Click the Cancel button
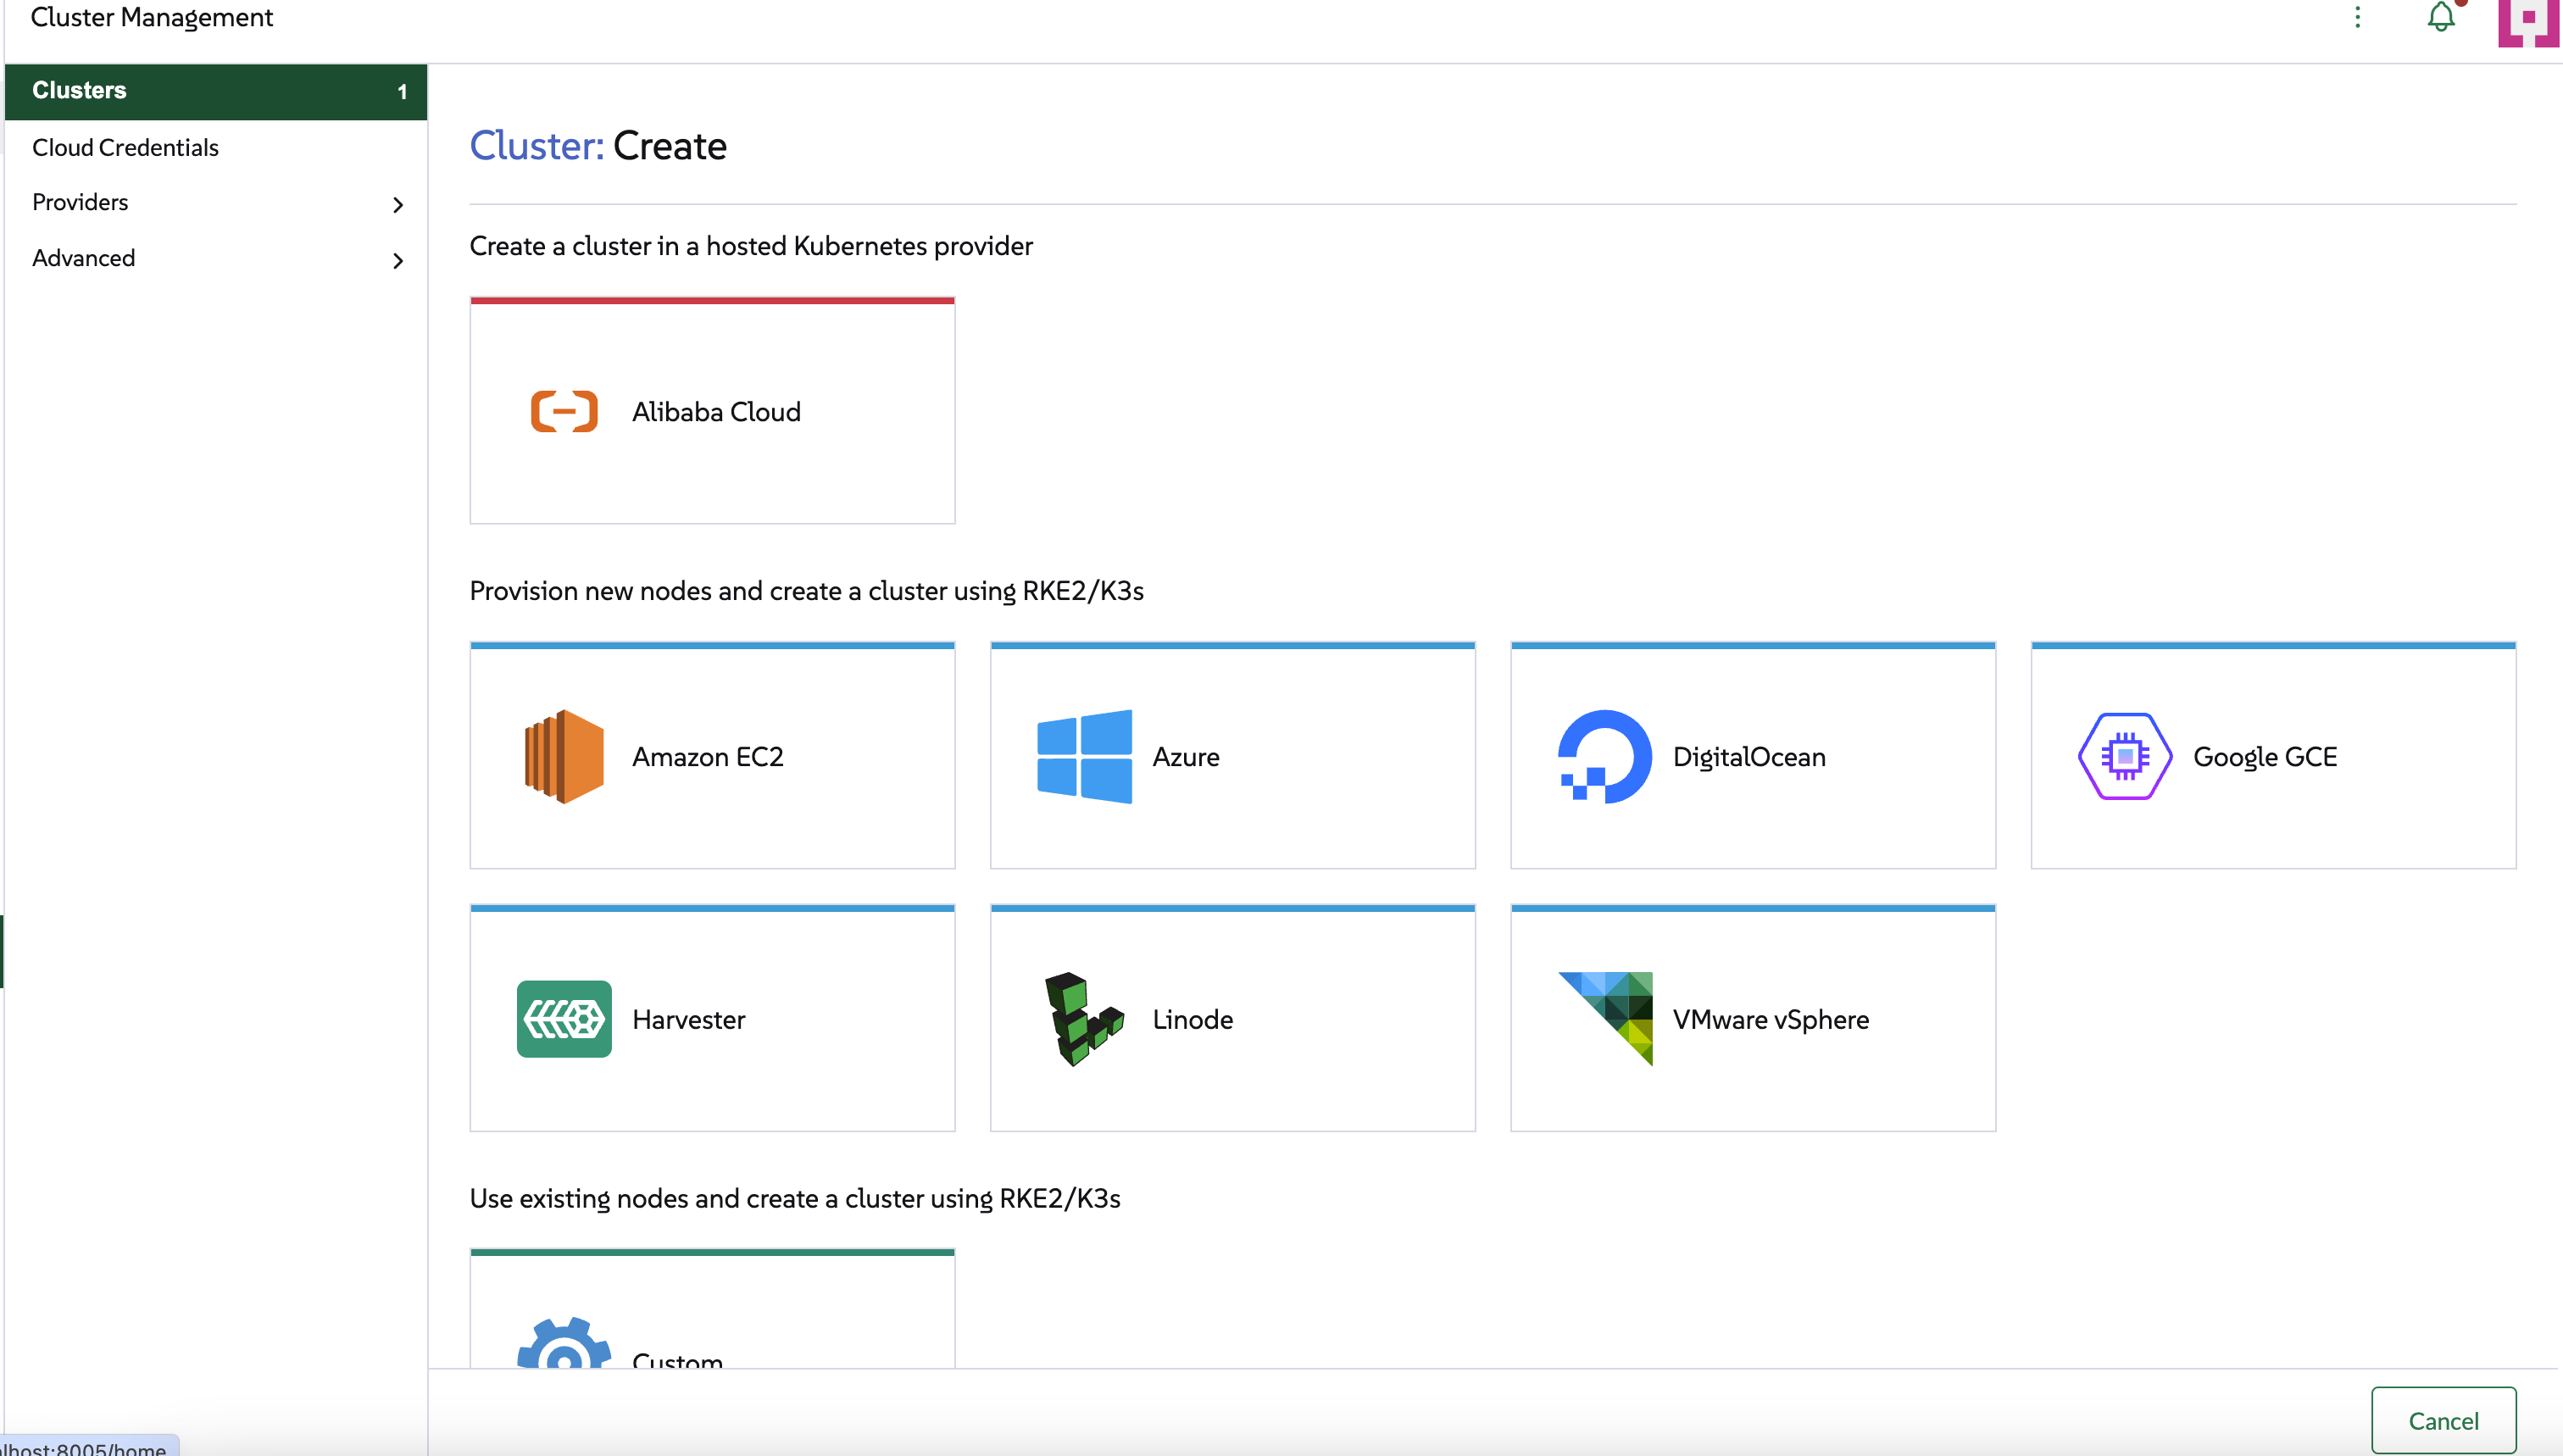Image resolution: width=2563 pixels, height=1456 pixels. click(2443, 1419)
